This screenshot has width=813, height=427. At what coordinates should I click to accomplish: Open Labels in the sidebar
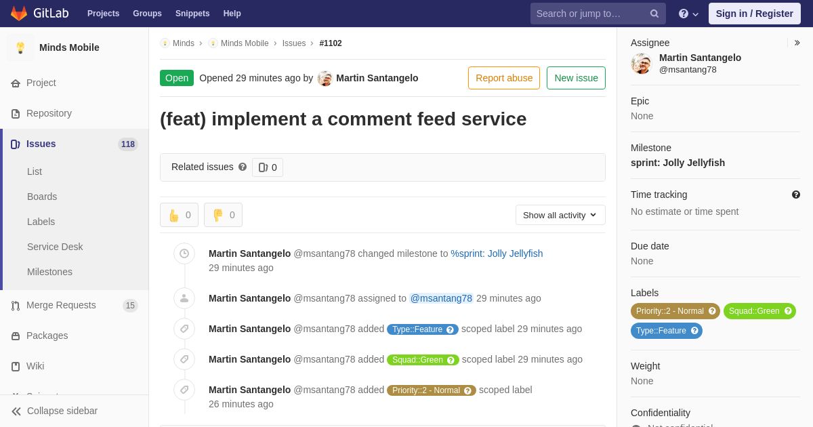tap(41, 222)
